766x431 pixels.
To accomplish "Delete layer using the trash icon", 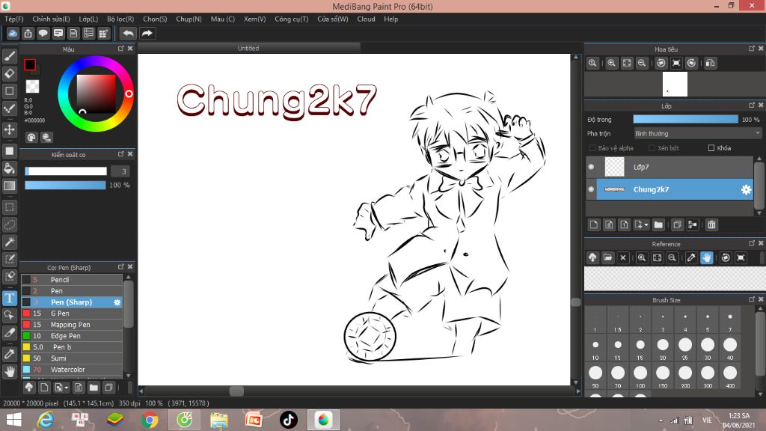I will (x=711, y=224).
